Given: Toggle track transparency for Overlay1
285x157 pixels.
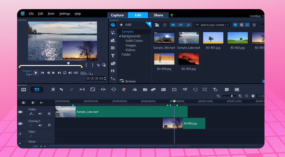Looking at the screenshot, I should click(x=49, y=125).
